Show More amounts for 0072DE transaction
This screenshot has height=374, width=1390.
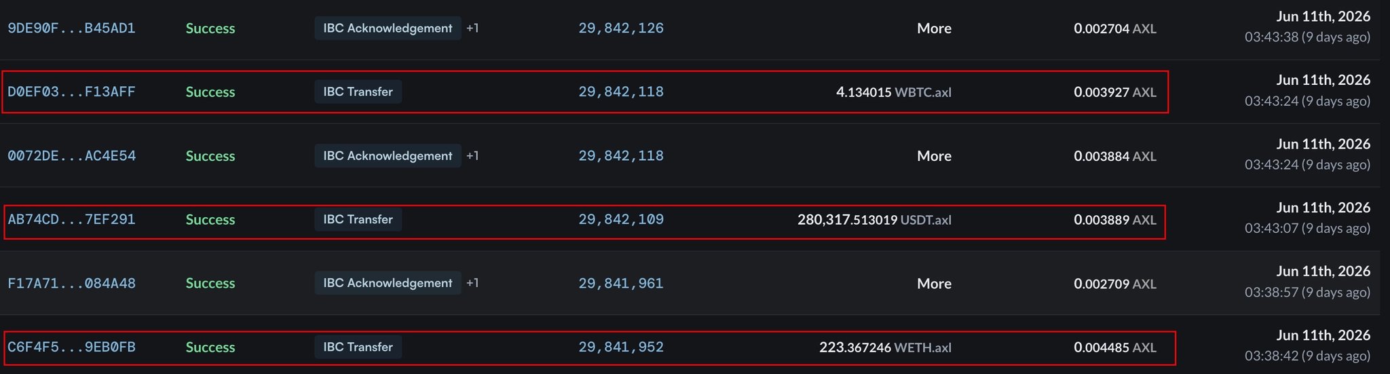click(x=934, y=156)
